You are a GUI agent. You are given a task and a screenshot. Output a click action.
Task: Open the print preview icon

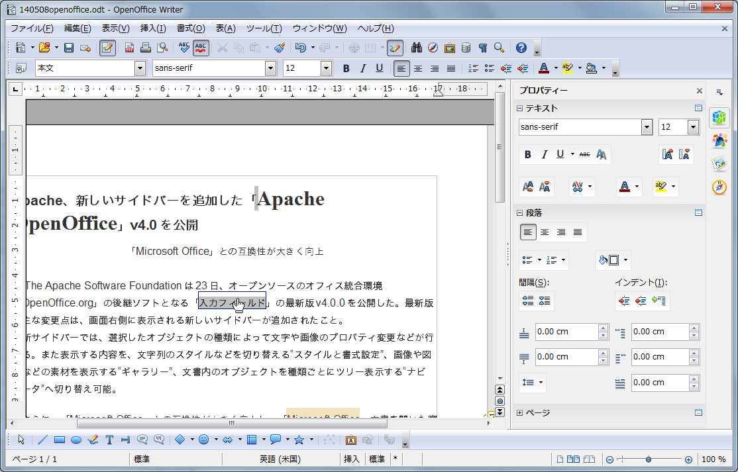[161, 48]
